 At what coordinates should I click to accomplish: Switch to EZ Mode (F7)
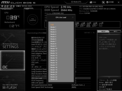pyautogui.click(x=76, y=2)
